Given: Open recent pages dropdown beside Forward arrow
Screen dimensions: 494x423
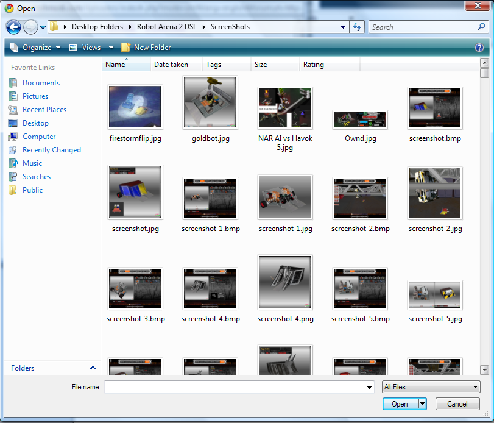Looking at the screenshot, I should 43,27.
